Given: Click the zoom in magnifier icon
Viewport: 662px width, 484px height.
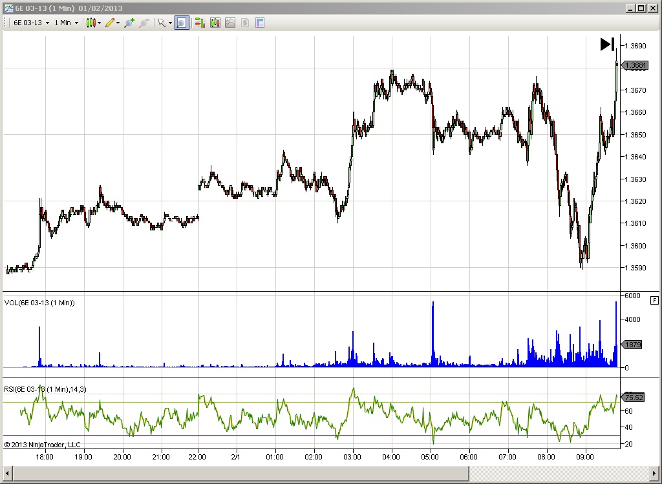Looking at the screenshot, I should point(129,23).
